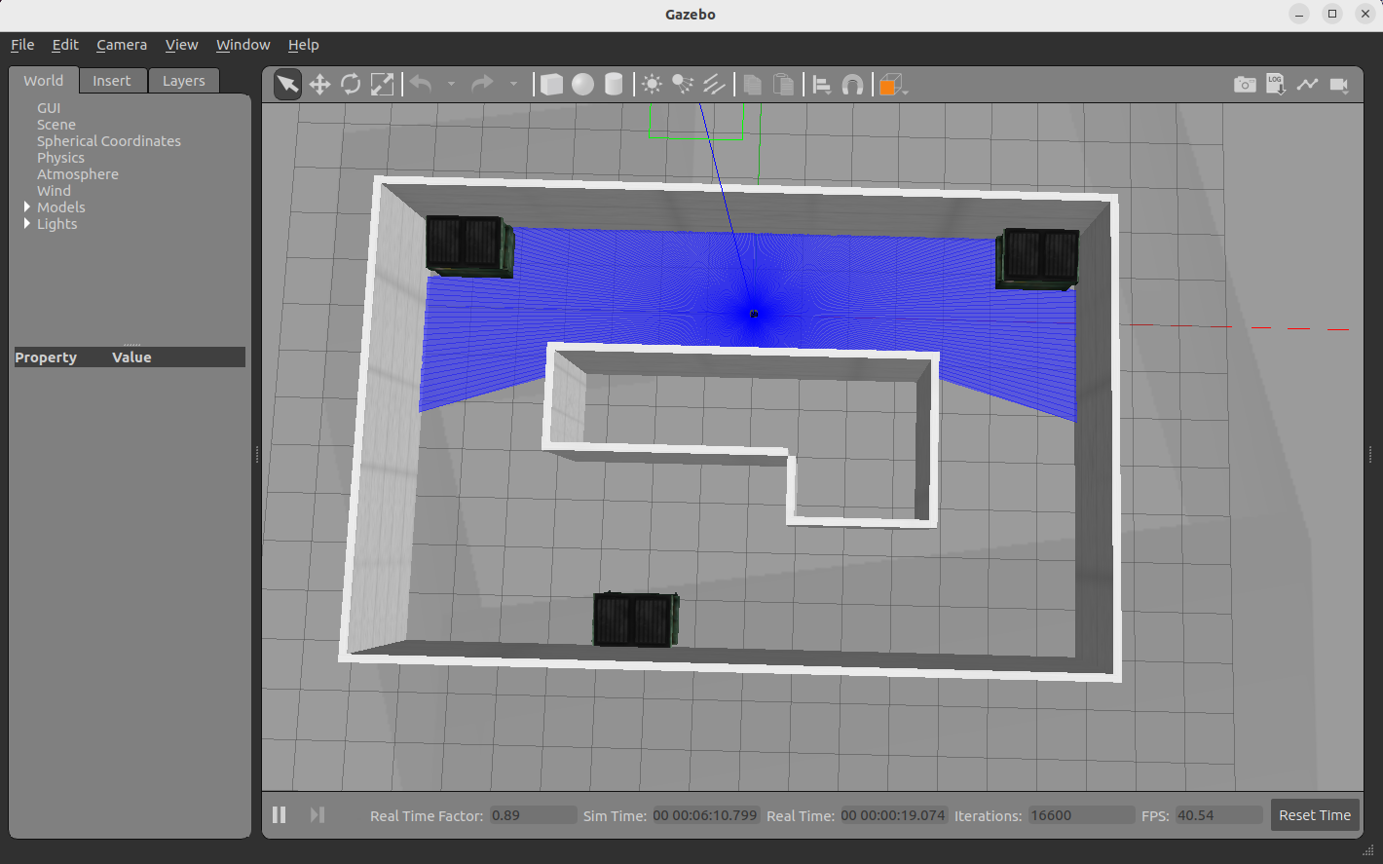
Task: Select the dark box in top-right corner
Action: 1037,258
